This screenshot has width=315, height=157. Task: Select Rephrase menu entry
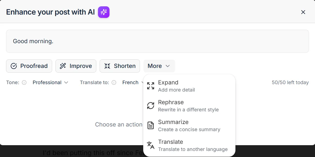pos(189,106)
